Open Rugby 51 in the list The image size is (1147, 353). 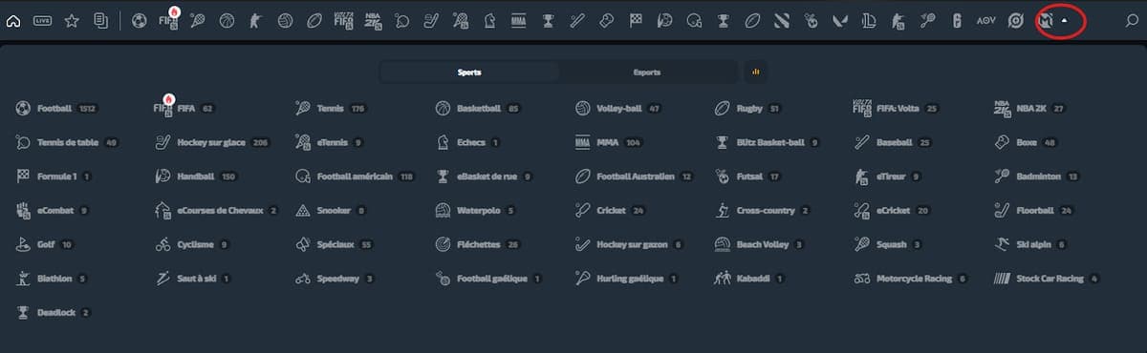pyautogui.click(x=748, y=109)
